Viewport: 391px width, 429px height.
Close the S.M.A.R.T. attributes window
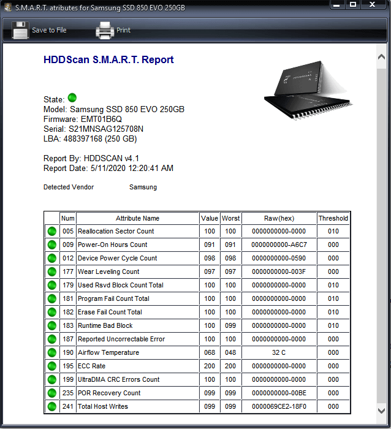point(373,5)
